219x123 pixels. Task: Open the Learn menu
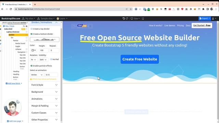click(62, 18)
